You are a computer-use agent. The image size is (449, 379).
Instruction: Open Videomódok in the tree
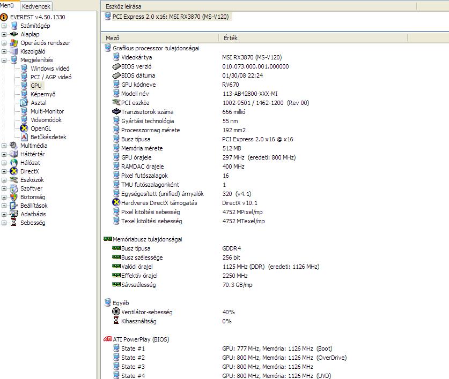pyautogui.click(x=46, y=120)
